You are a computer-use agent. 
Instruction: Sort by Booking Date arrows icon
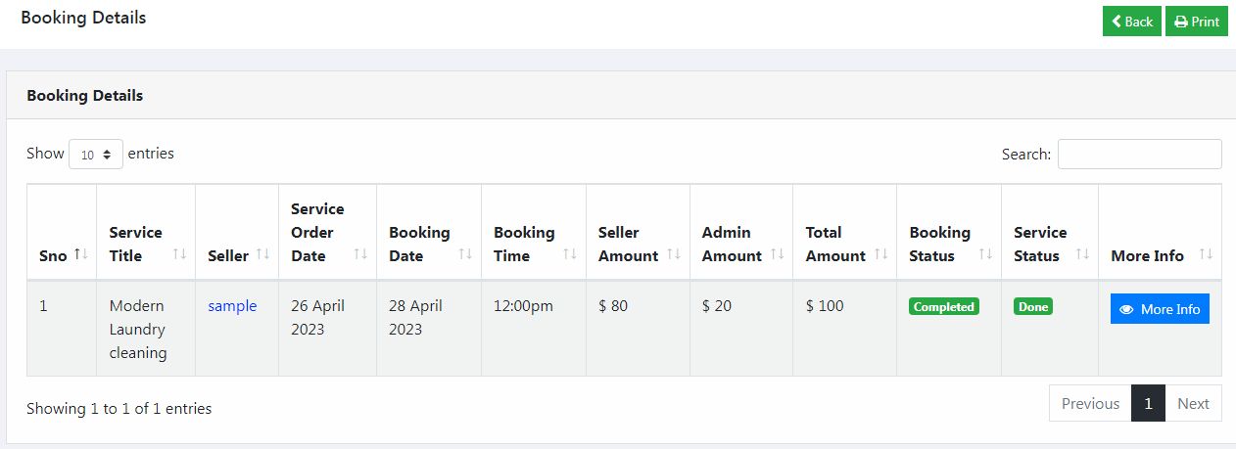pyautogui.click(x=465, y=254)
